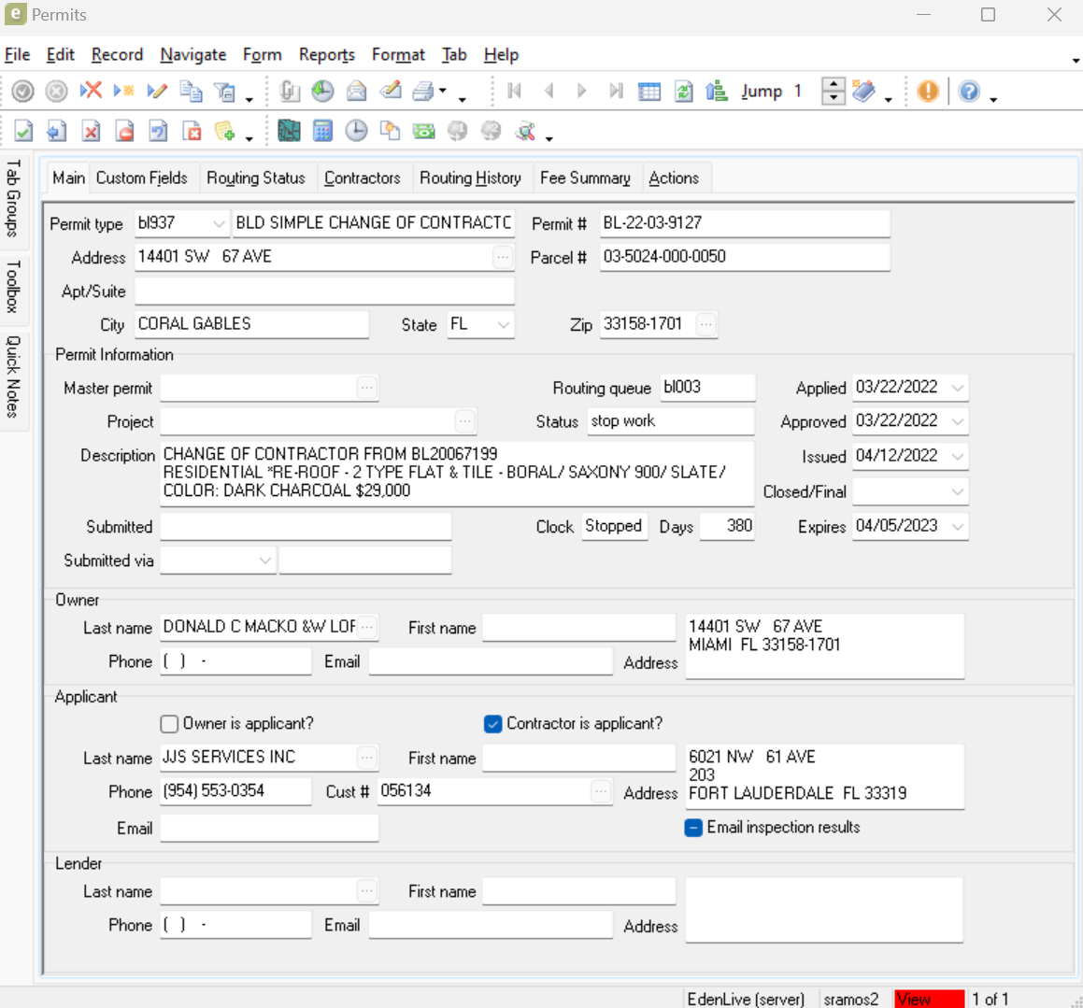Image resolution: width=1083 pixels, height=1008 pixels.
Task: Toggle the 'Email inspection results' checkbox
Action: pos(693,828)
